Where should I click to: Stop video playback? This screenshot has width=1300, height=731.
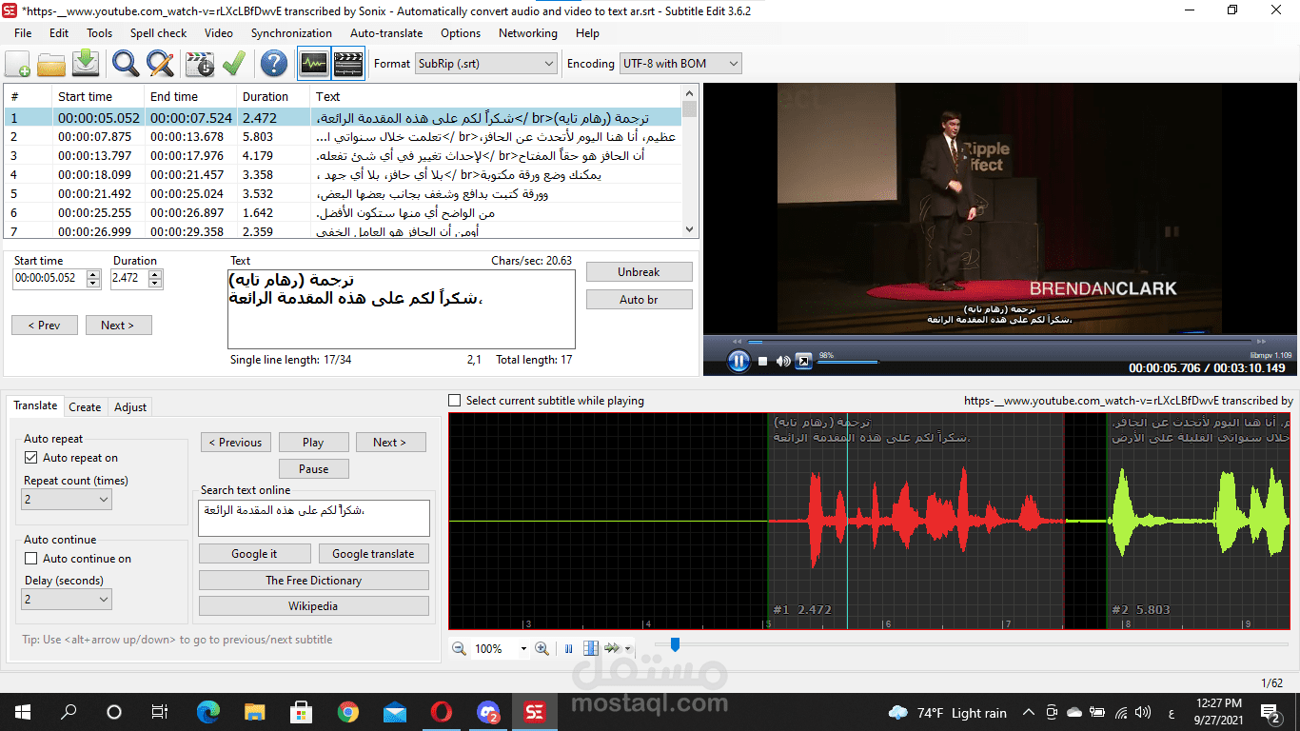click(762, 361)
